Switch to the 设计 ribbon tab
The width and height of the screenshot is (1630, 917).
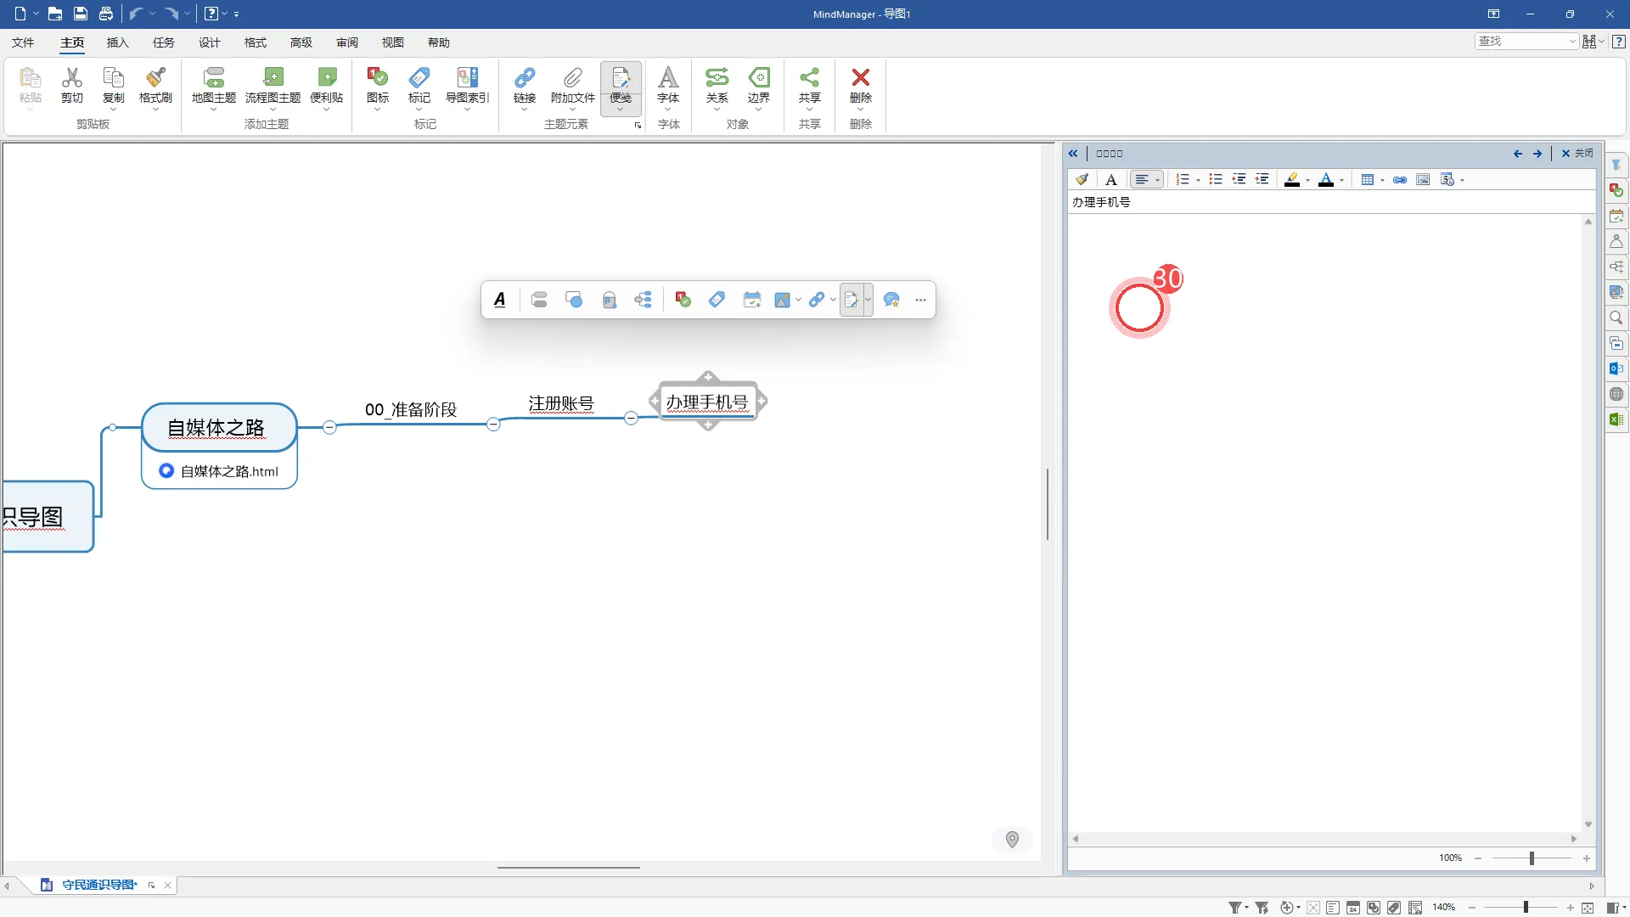tap(210, 42)
